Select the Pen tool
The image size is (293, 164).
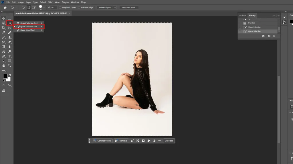(x=3, y=56)
